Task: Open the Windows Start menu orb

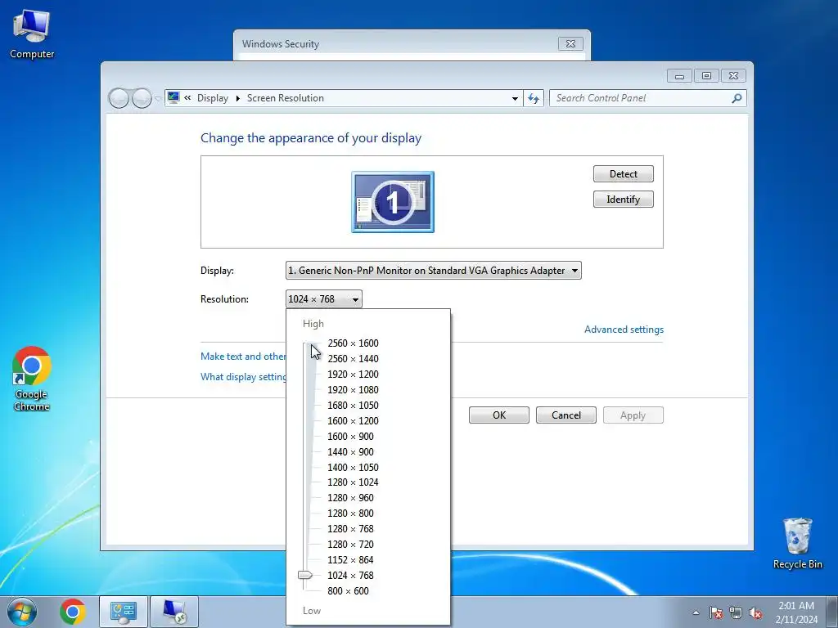Action: (x=22, y=612)
